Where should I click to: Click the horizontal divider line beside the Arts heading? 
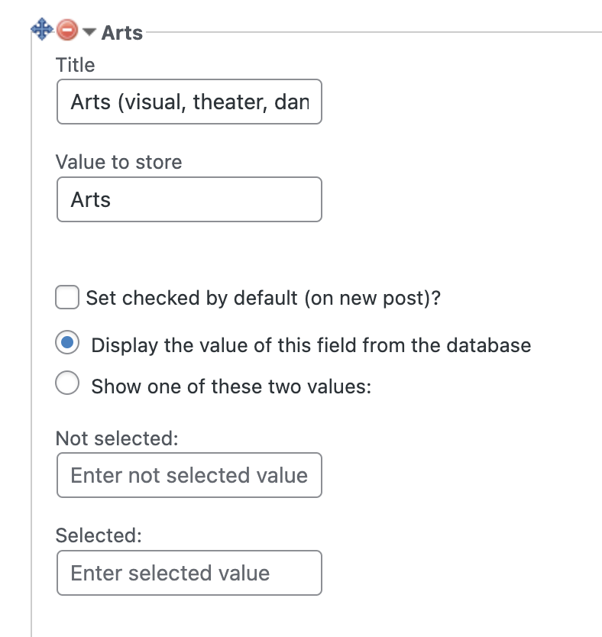[x=374, y=31]
